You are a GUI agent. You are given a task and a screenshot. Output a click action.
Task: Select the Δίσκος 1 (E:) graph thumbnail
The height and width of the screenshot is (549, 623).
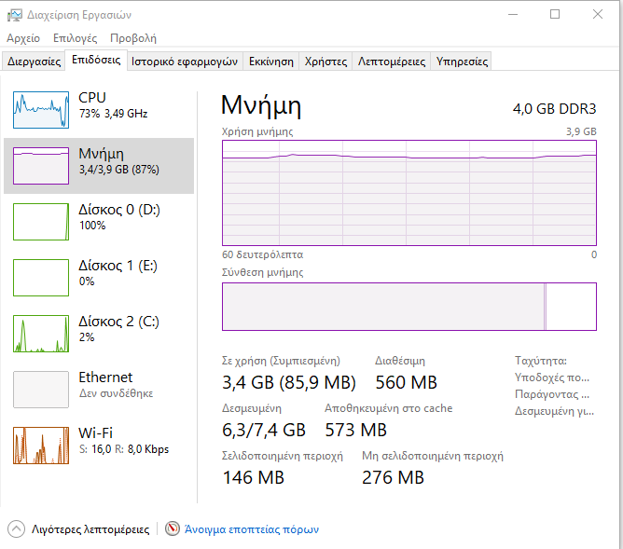click(41, 278)
